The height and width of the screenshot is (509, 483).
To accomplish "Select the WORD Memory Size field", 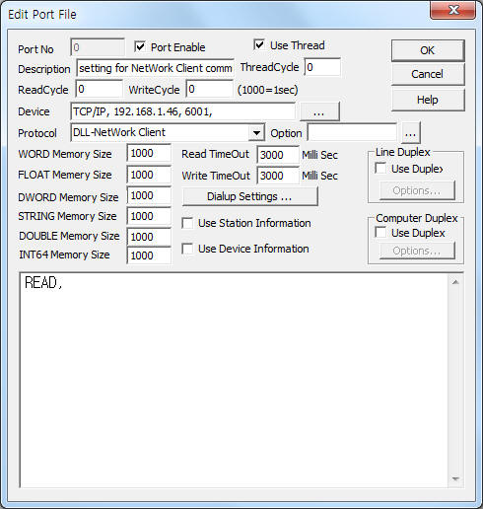I will point(149,153).
